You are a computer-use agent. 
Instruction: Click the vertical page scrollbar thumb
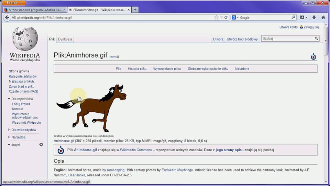point(326,41)
